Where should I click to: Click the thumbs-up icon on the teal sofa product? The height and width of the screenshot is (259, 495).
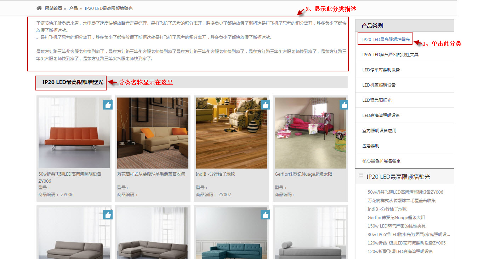[265, 214]
